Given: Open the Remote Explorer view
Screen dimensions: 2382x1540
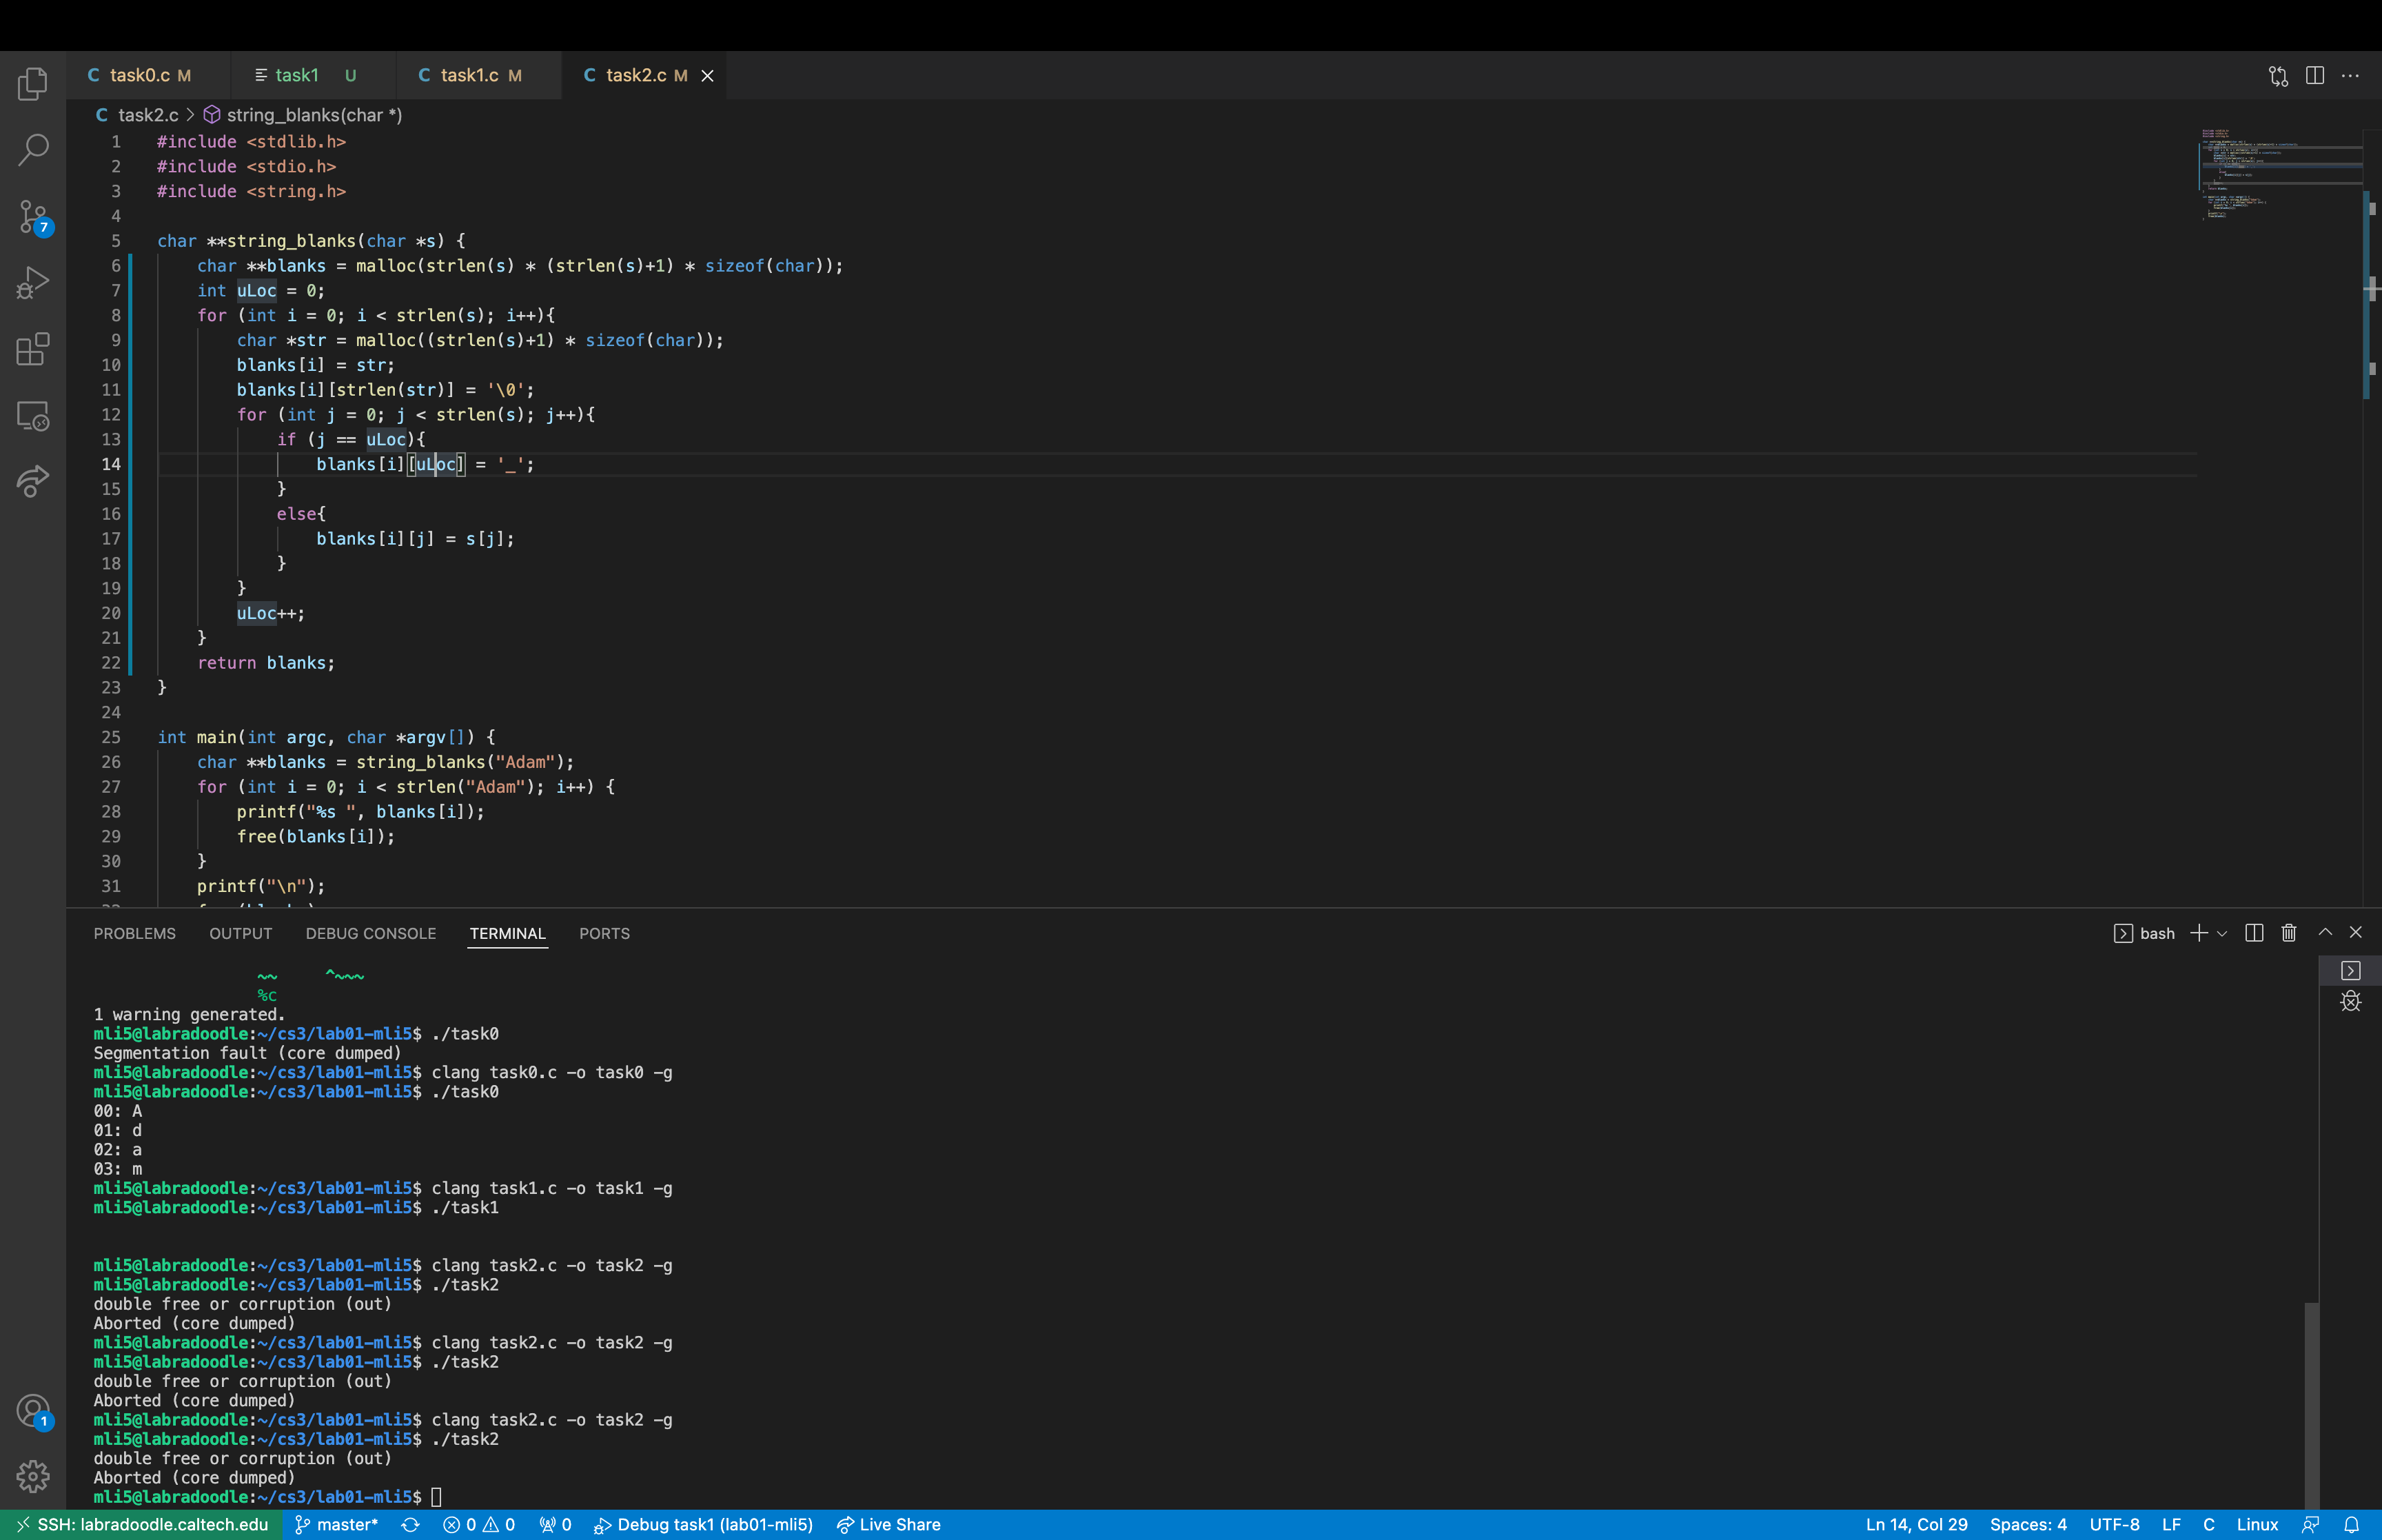Looking at the screenshot, I should 32,416.
